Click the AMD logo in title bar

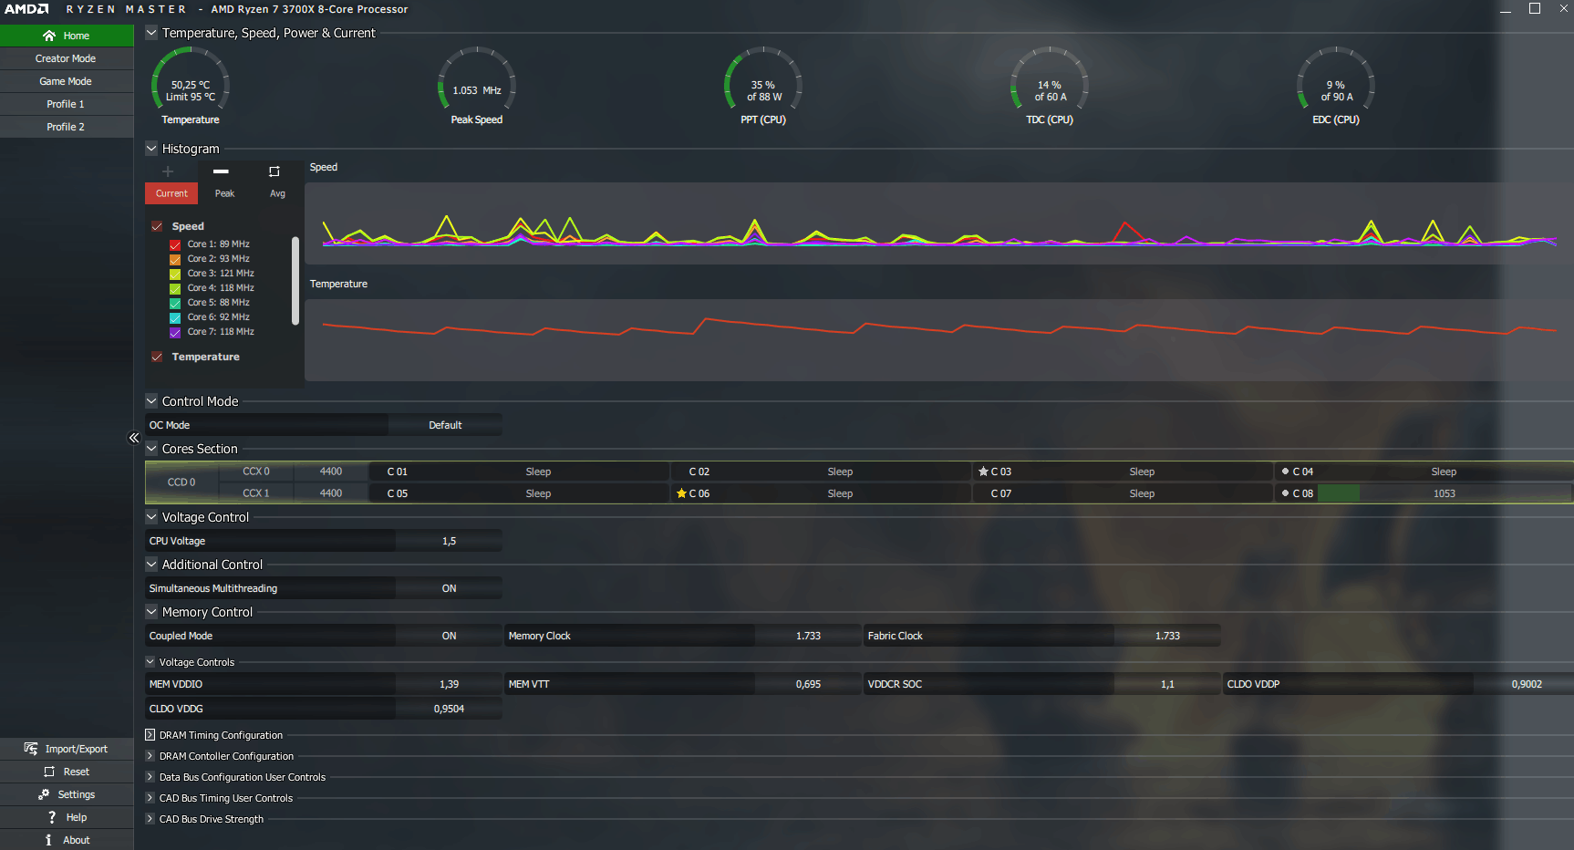[x=26, y=9]
